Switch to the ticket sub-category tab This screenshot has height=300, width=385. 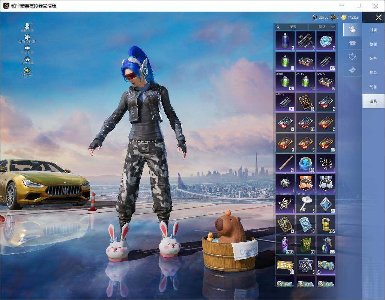tap(352, 70)
